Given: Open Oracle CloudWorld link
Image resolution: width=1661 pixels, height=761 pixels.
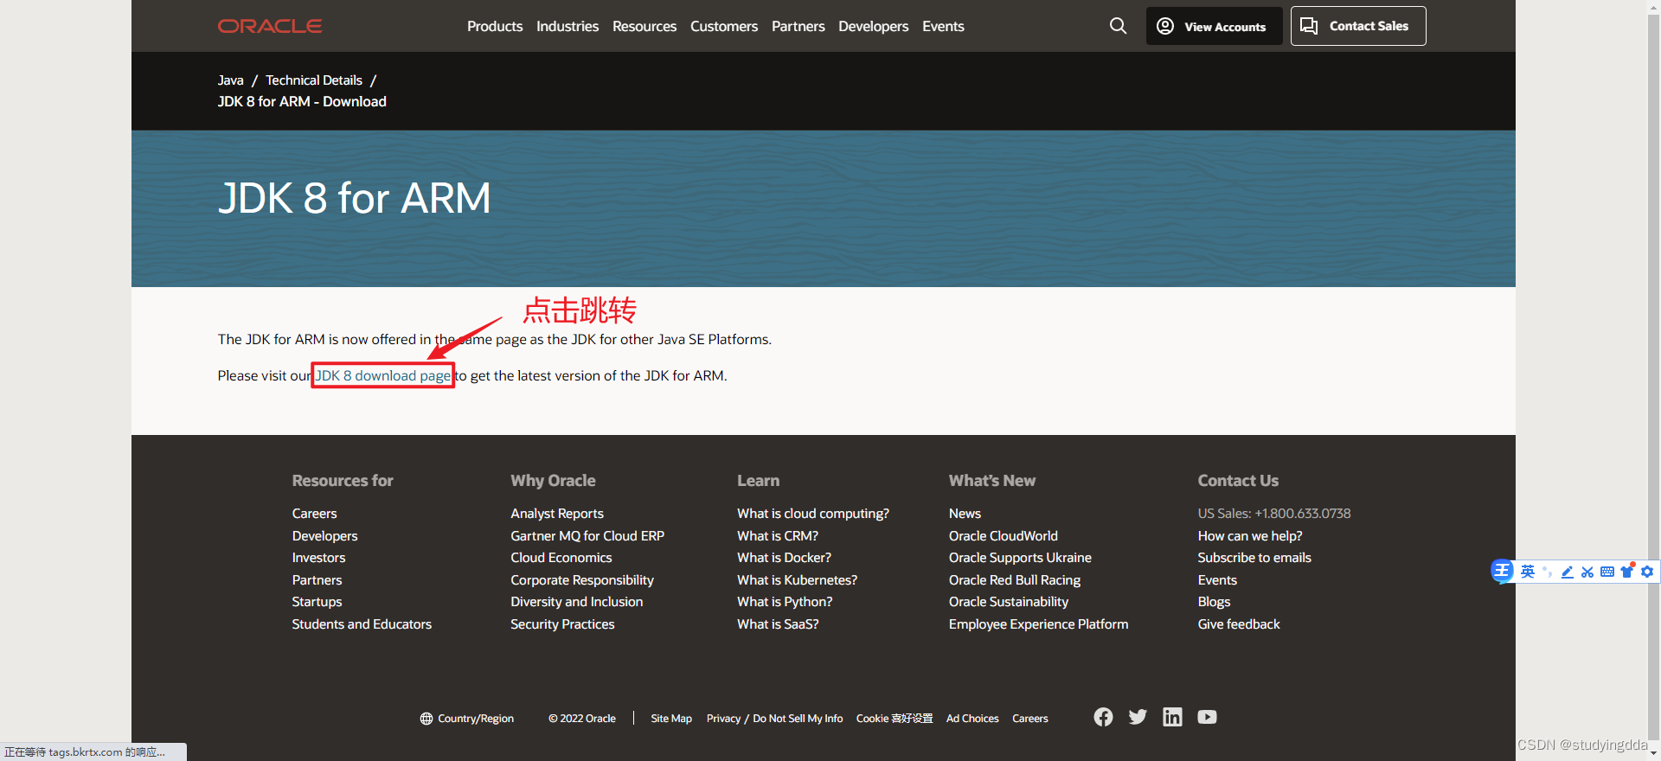Looking at the screenshot, I should 1004,536.
